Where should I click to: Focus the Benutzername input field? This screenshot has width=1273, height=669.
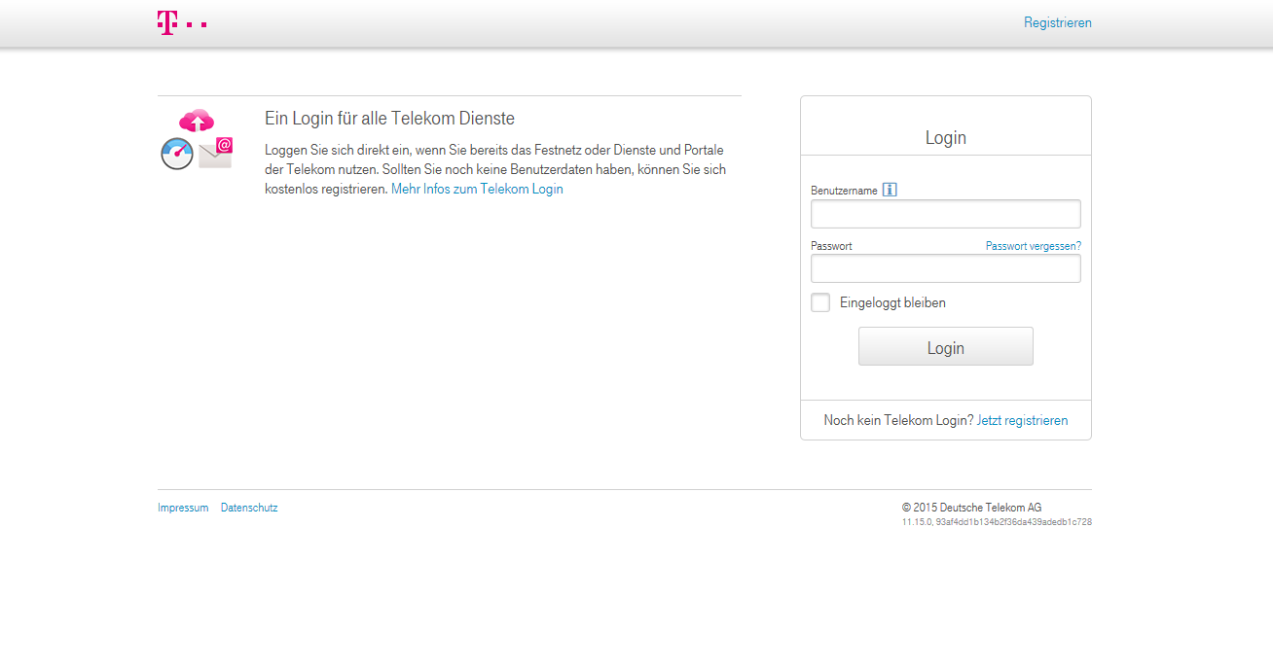coord(946,214)
